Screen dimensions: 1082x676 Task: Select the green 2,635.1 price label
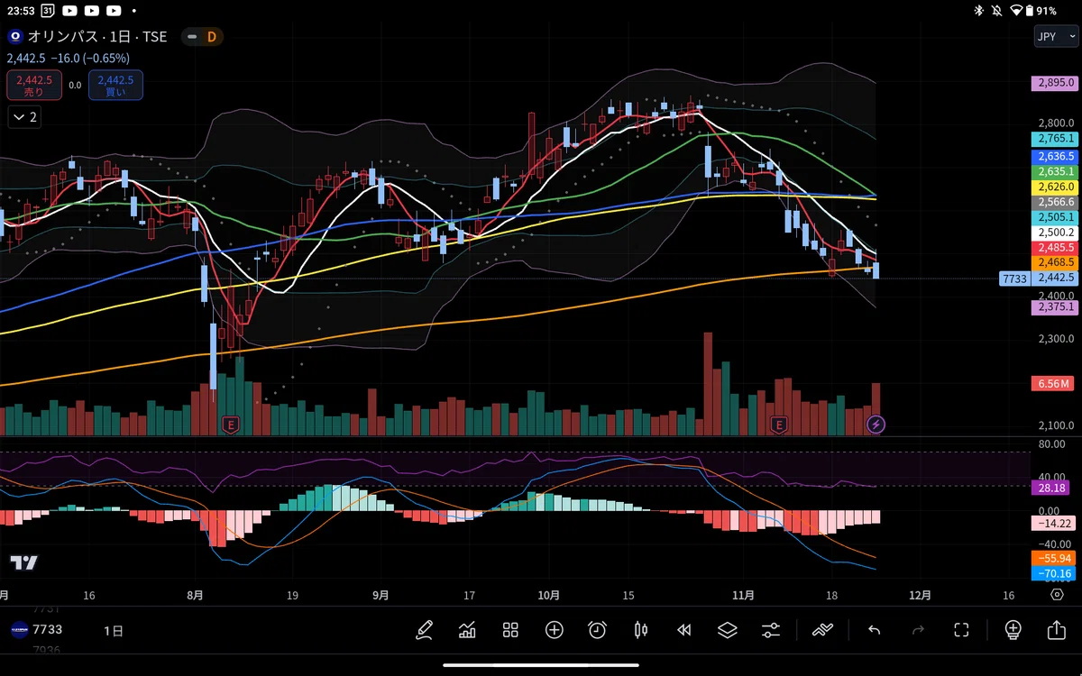(1055, 171)
